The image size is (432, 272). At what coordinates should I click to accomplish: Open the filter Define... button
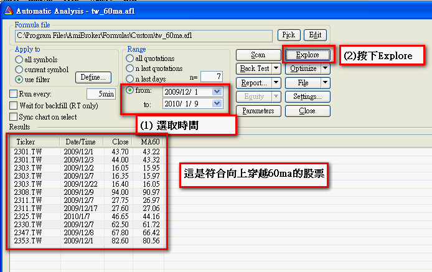(93, 77)
